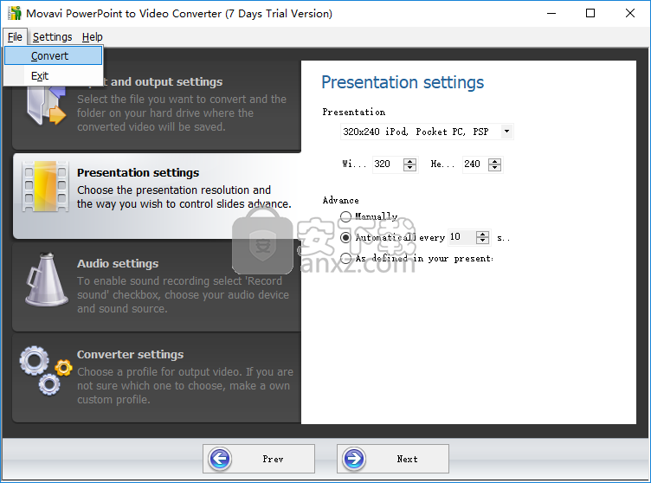Viewport: 651px width, 483px height.
Task: Click the file and folder output settings icon
Action: coord(46,106)
